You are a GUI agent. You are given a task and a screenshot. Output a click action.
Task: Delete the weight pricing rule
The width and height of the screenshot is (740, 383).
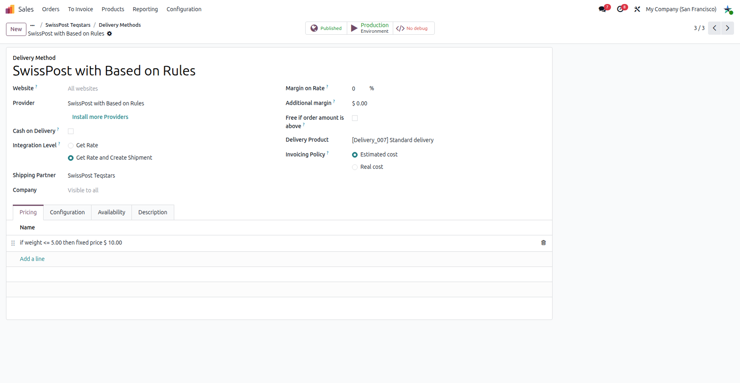click(x=544, y=243)
